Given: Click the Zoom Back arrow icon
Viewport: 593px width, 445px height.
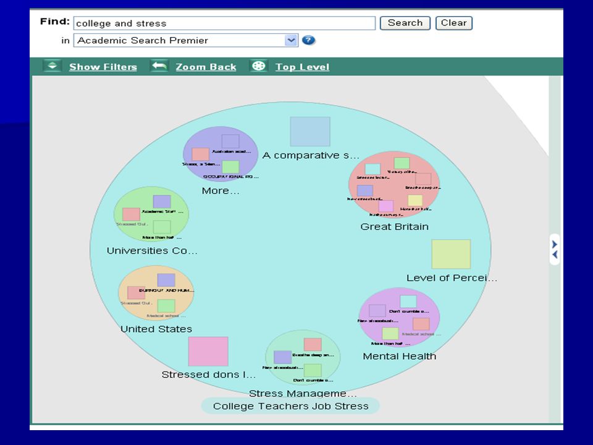Looking at the screenshot, I should pyautogui.click(x=159, y=66).
